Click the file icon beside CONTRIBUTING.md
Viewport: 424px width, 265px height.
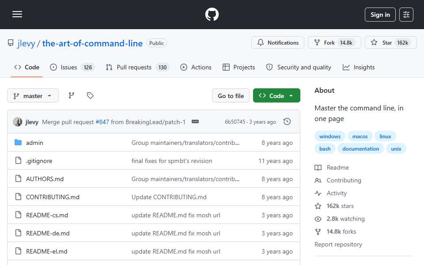pyautogui.click(x=18, y=197)
